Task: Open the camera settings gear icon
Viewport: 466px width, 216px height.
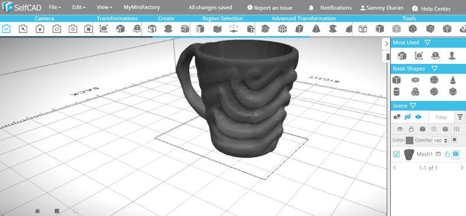Action: 72,29
